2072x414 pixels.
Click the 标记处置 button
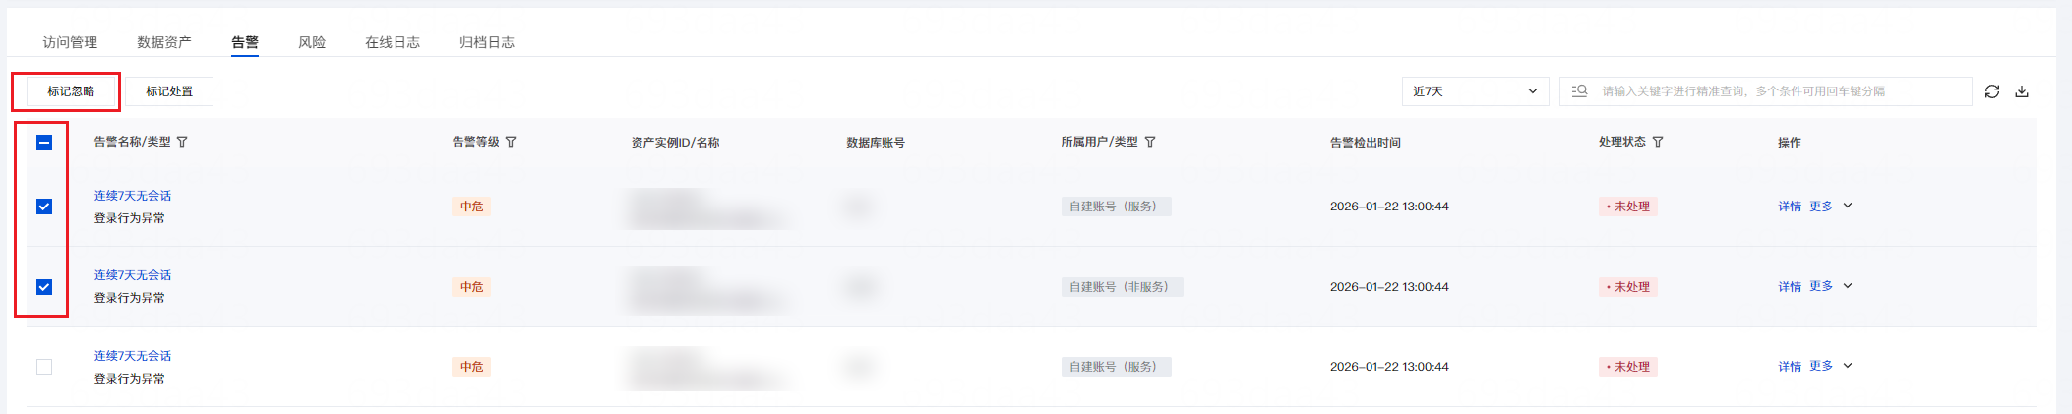(169, 91)
